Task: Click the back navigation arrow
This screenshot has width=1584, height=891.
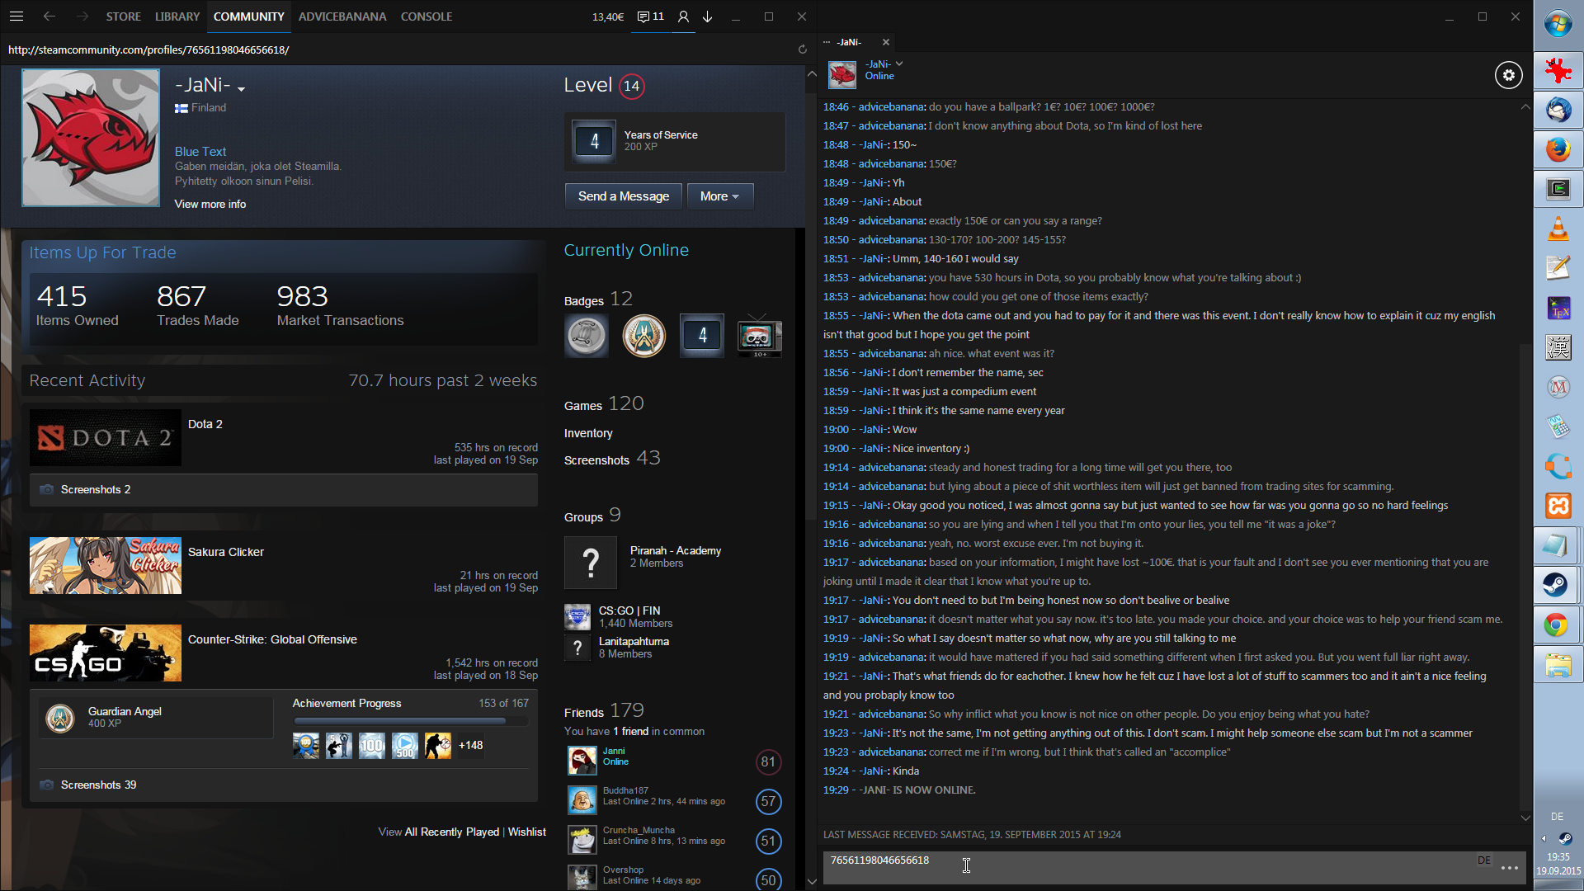Action: click(x=49, y=16)
